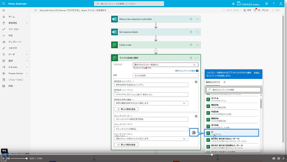Viewport: 287px width, 162px height.
Task: Open the user account icon
Action: [x=281, y=4]
